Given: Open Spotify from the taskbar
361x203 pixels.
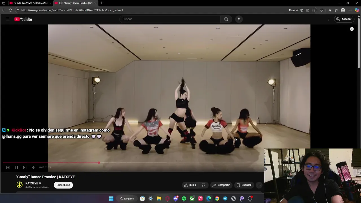Looking at the screenshot, I should click(x=184, y=198).
